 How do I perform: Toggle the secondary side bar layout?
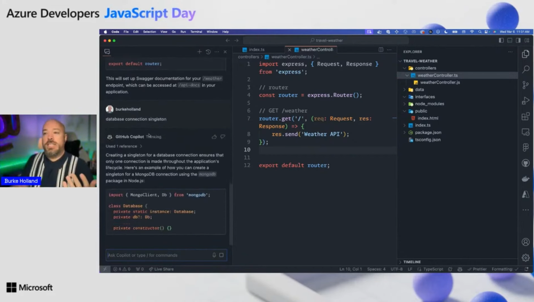pos(518,41)
